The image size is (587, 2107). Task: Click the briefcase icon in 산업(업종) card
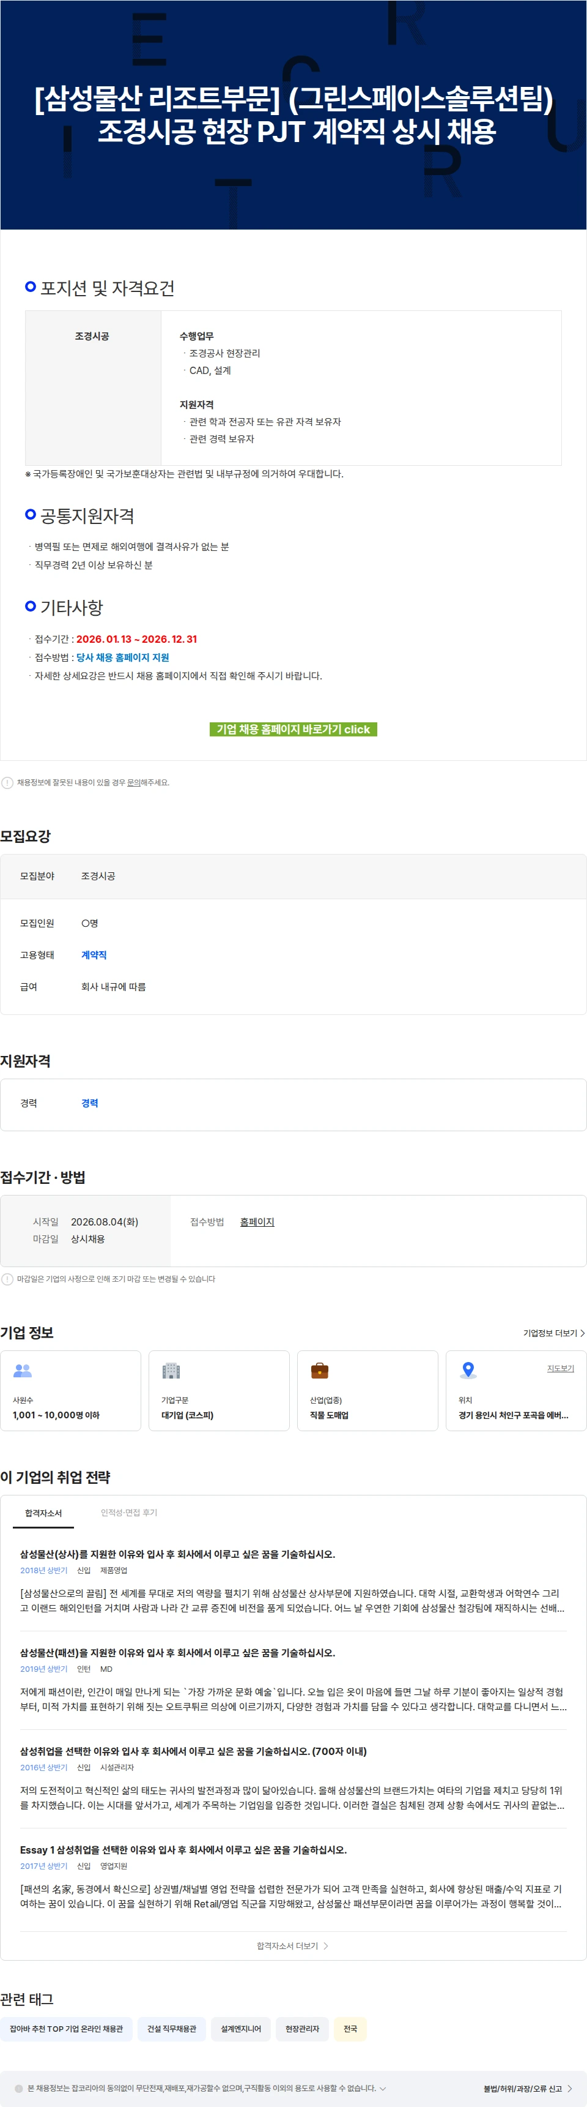point(320,1370)
